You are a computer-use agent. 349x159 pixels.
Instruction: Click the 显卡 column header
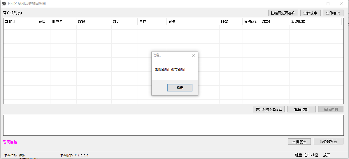pyautogui.click(x=193, y=22)
